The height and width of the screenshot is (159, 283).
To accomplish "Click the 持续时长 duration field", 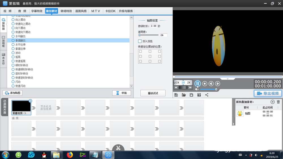I will tap(154, 26).
